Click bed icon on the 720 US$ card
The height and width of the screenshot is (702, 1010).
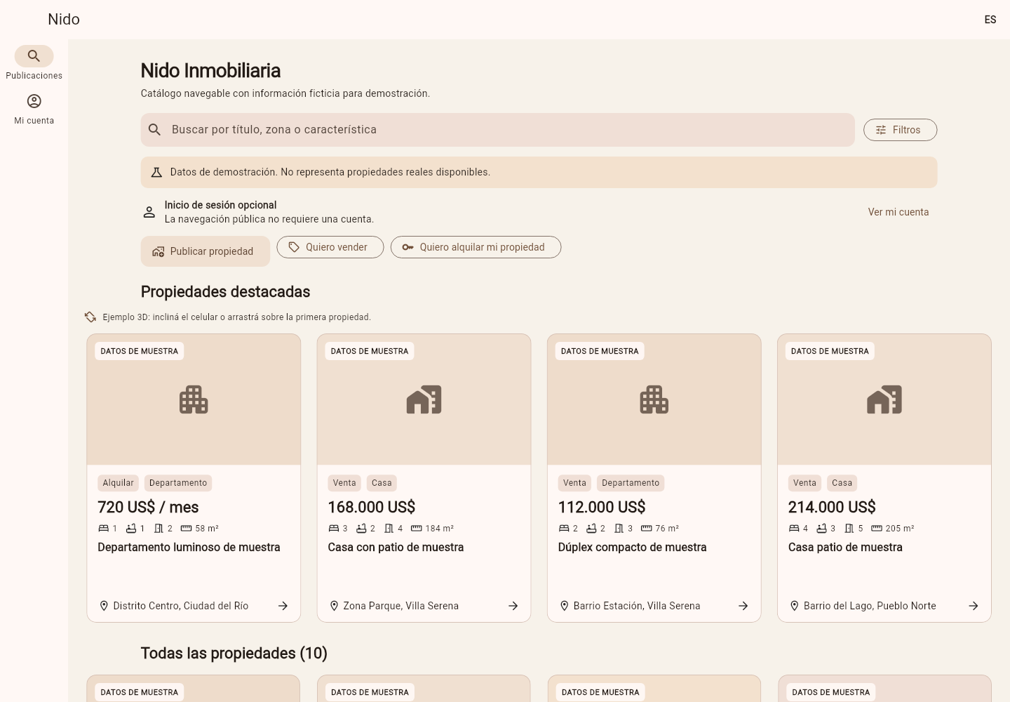104,529
